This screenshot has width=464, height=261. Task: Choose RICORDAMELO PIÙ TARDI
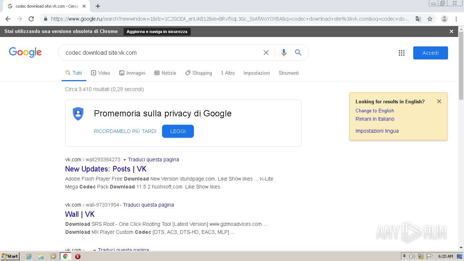(x=125, y=131)
